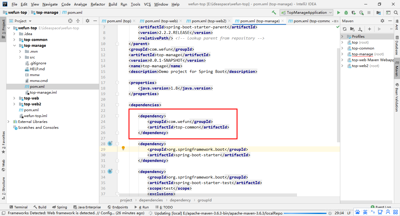Click the Frameworks Detected status message
This screenshot has width=400, height=216.
76,213
